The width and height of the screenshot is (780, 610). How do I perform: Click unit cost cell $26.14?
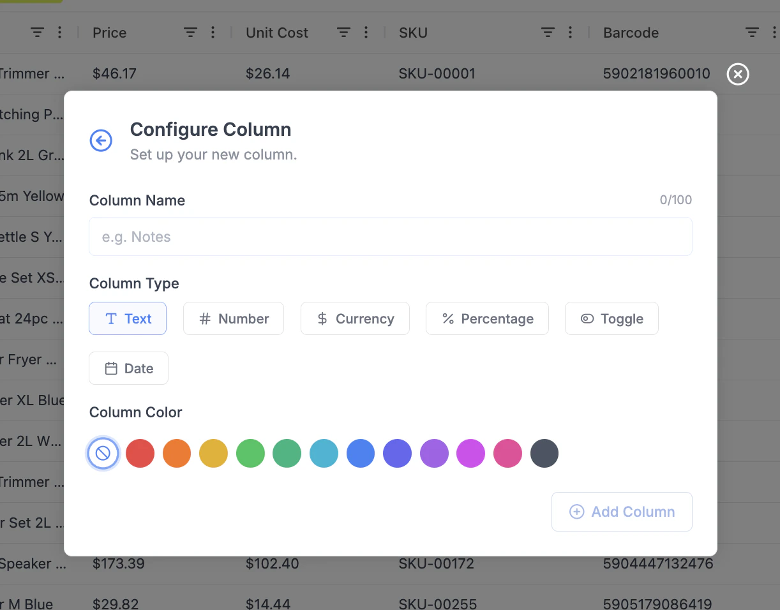[267, 73]
